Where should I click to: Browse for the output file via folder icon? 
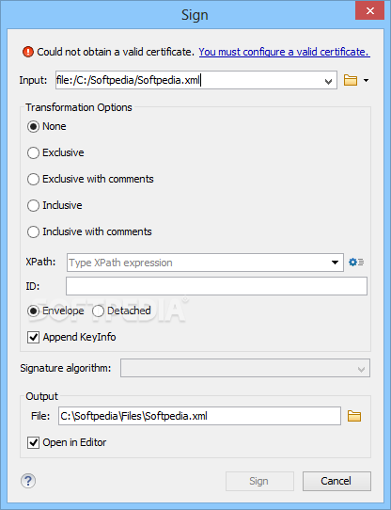click(354, 416)
